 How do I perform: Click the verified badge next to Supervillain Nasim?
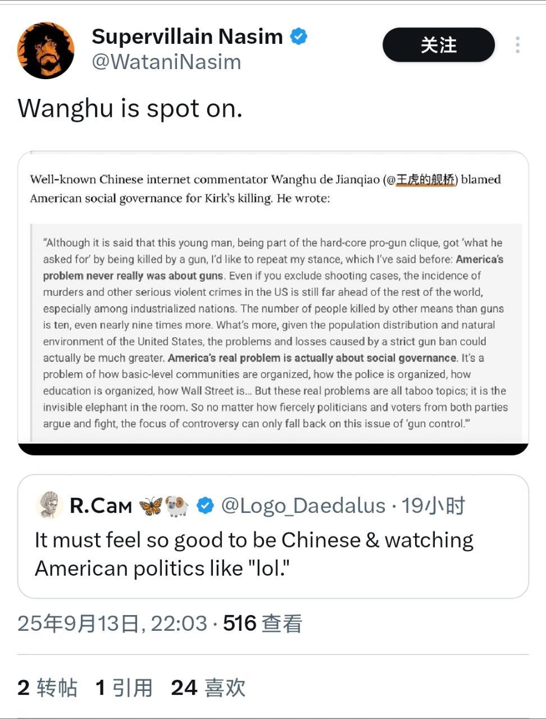[298, 37]
